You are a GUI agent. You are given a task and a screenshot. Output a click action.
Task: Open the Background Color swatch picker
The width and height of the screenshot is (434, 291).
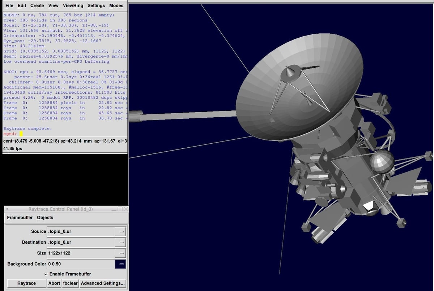[120, 264]
